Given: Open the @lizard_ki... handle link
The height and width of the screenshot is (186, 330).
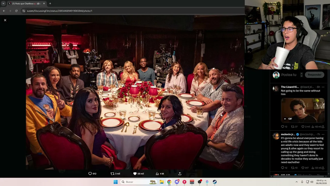Looking at the screenshot, I should (307, 87).
